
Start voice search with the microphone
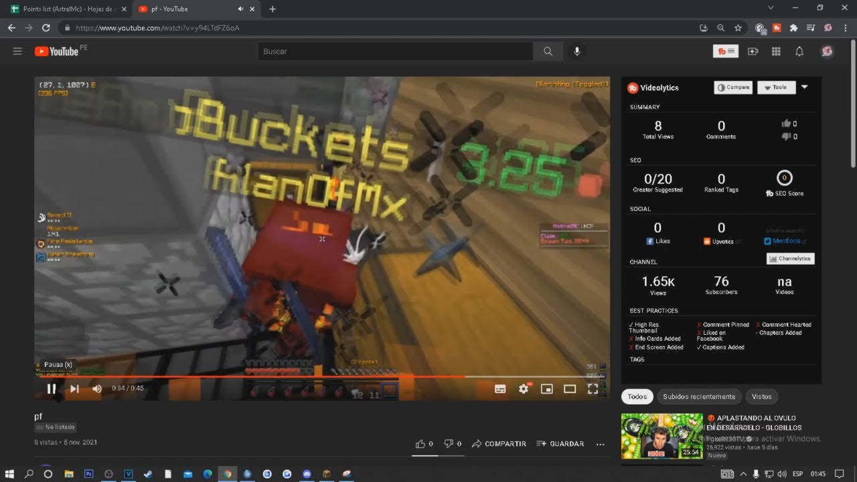point(576,52)
